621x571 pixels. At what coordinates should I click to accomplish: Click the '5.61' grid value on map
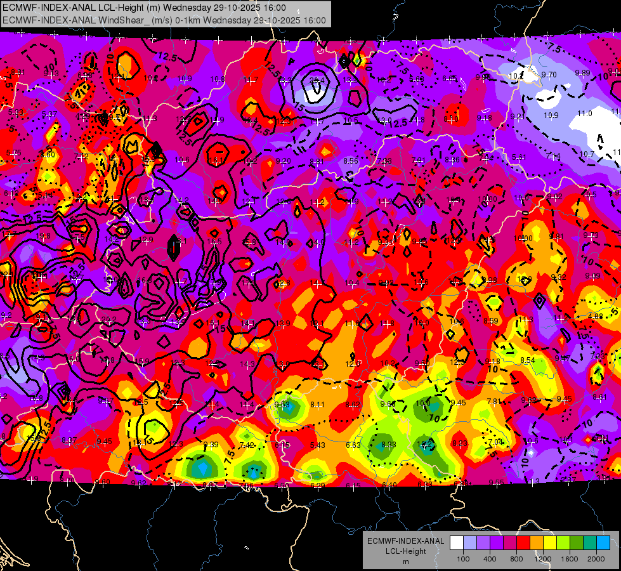tap(519, 157)
